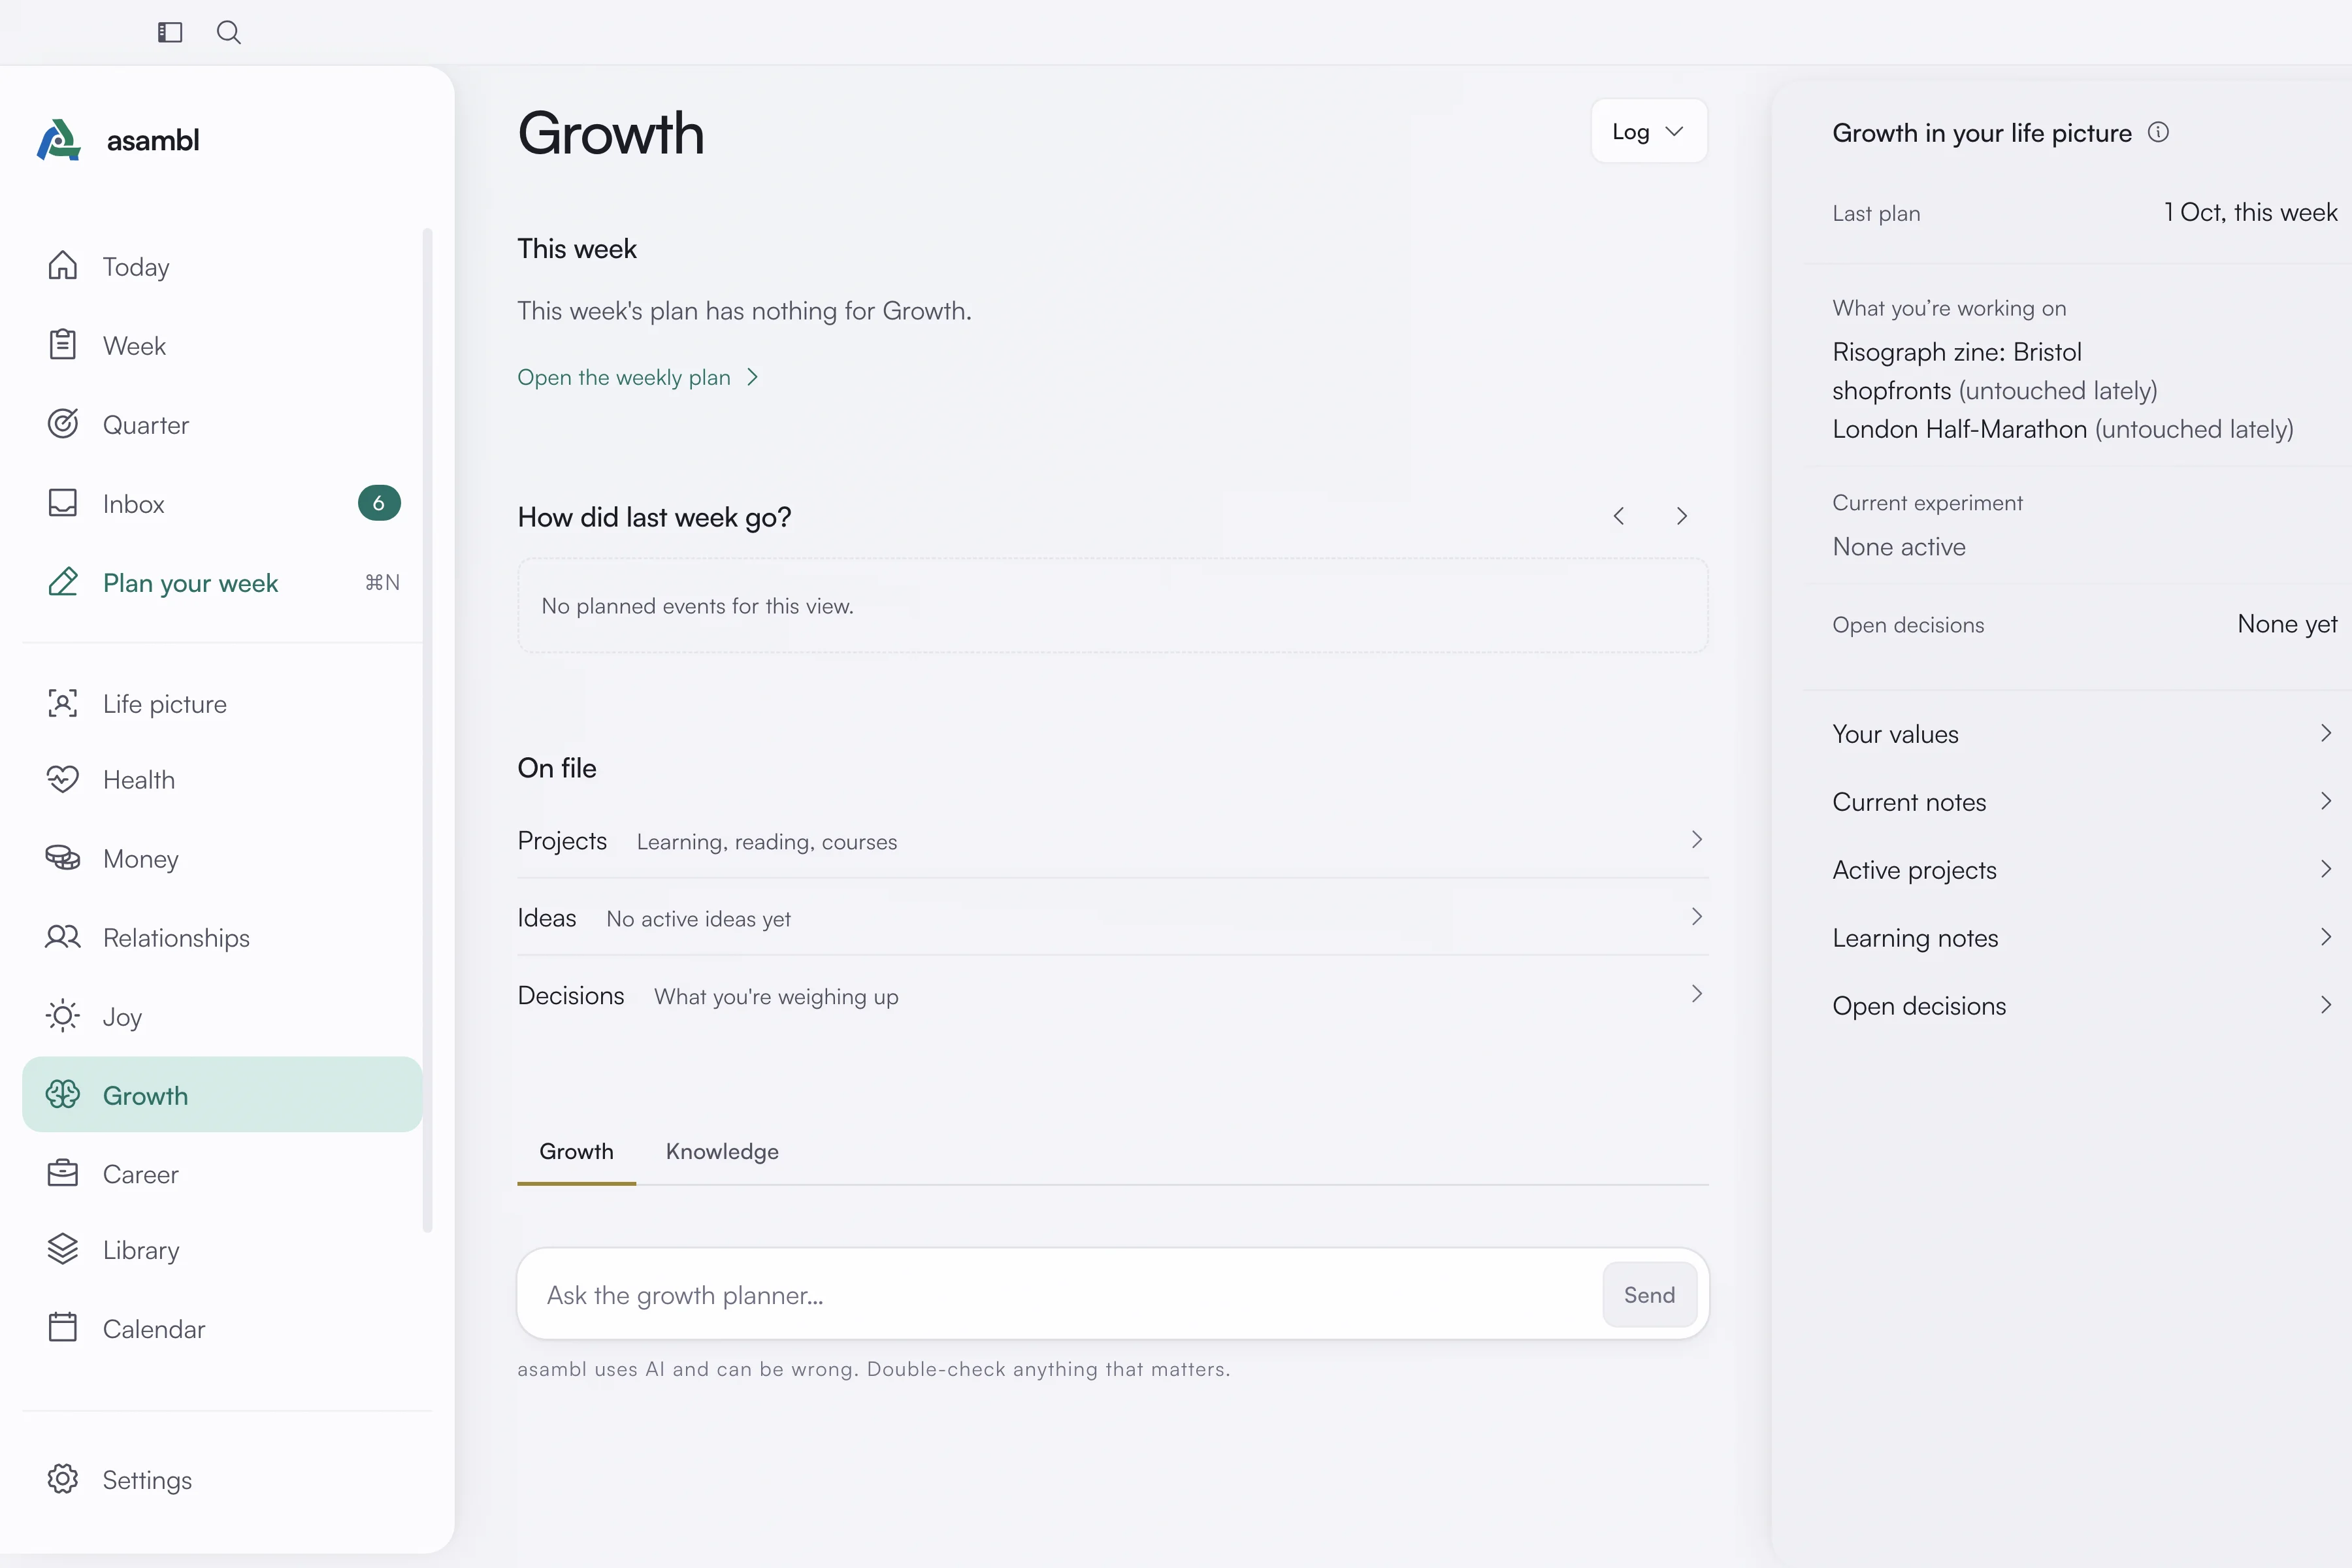Click the Inbox badge showing 6

379,503
